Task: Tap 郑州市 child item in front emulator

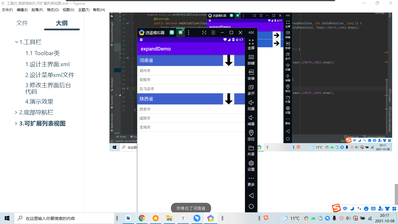Action: click(x=191, y=71)
